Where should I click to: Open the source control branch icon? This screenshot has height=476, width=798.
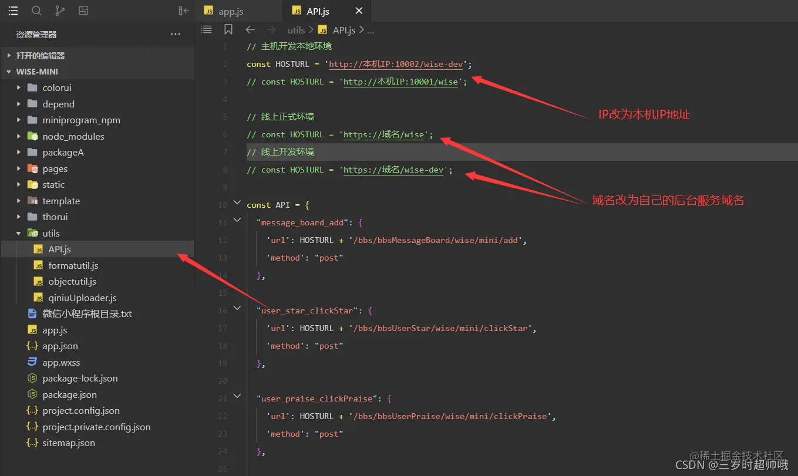pyautogui.click(x=60, y=11)
